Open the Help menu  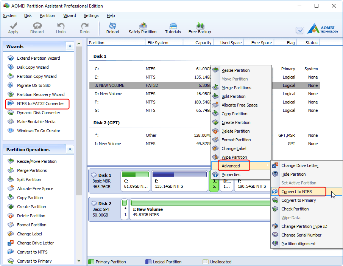pos(111,15)
